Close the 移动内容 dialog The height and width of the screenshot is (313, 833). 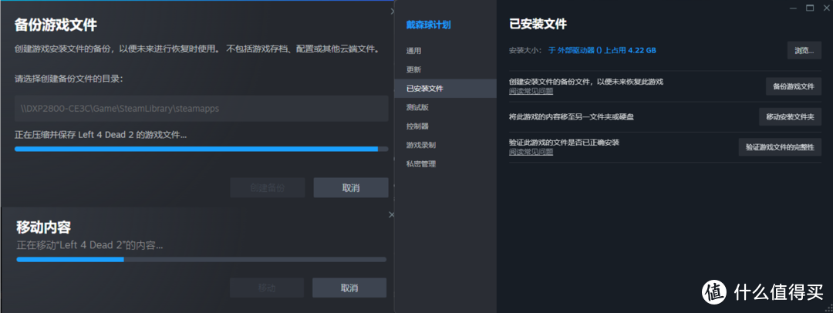392,214
